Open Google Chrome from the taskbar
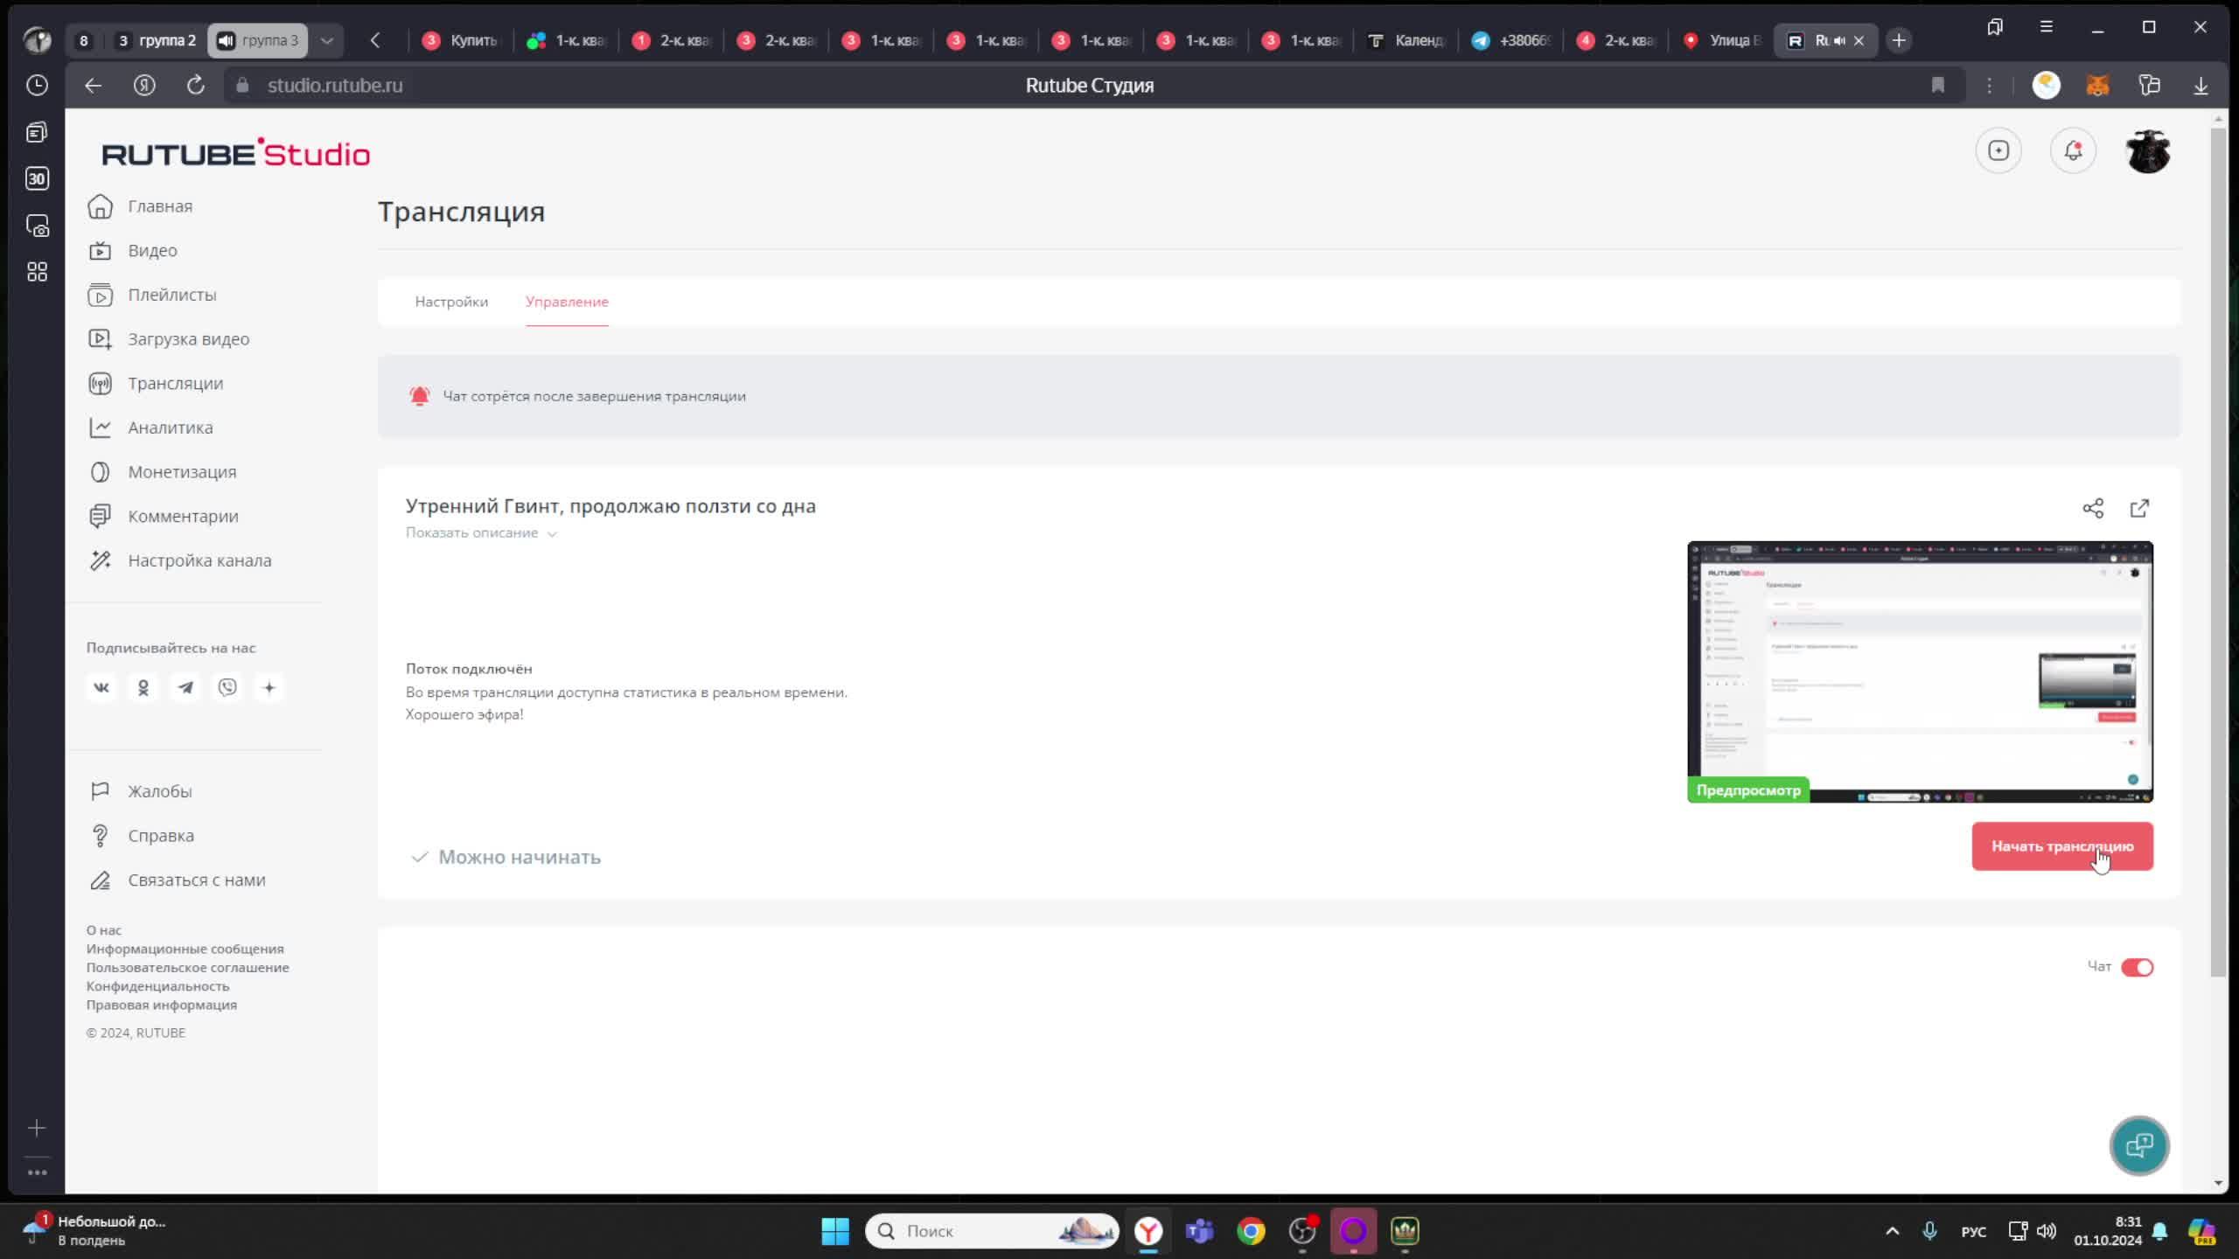Screen dimensions: 2239x1259 [1251, 1231]
